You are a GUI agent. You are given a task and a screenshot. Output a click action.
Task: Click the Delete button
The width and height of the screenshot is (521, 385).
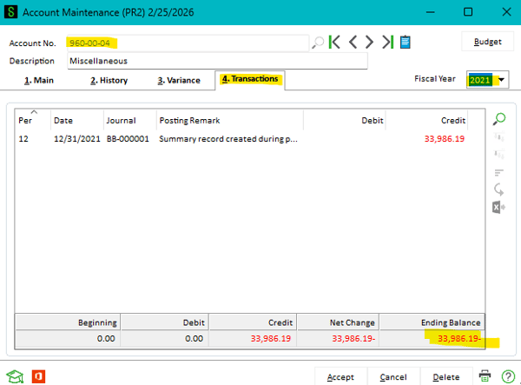(446, 377)
